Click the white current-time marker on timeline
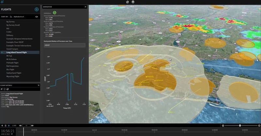 (x=23, y=132)
